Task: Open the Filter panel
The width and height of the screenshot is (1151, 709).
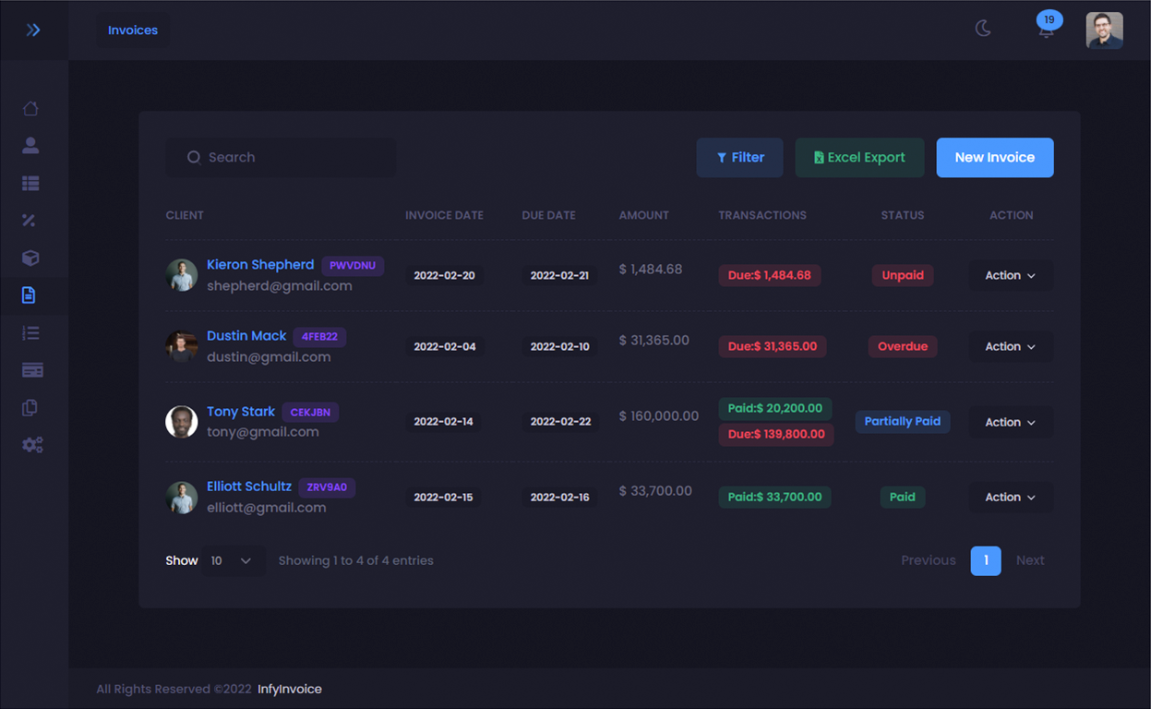Action: pos(739,157)
